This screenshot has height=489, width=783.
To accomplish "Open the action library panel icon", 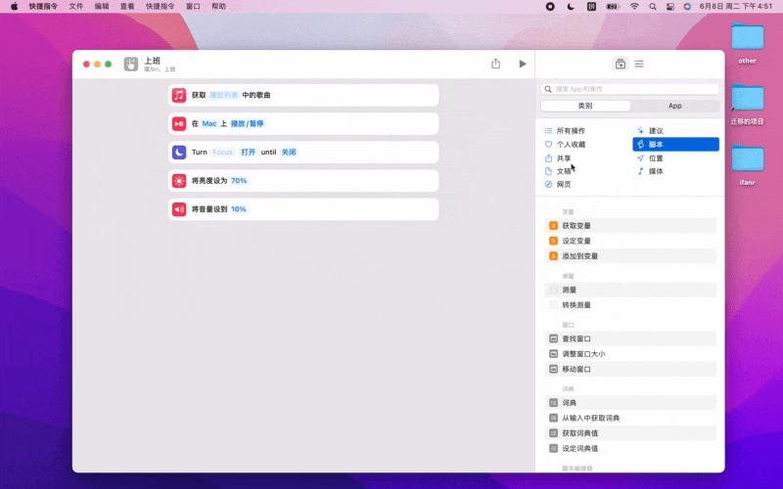I will click(x=620, y=64).
